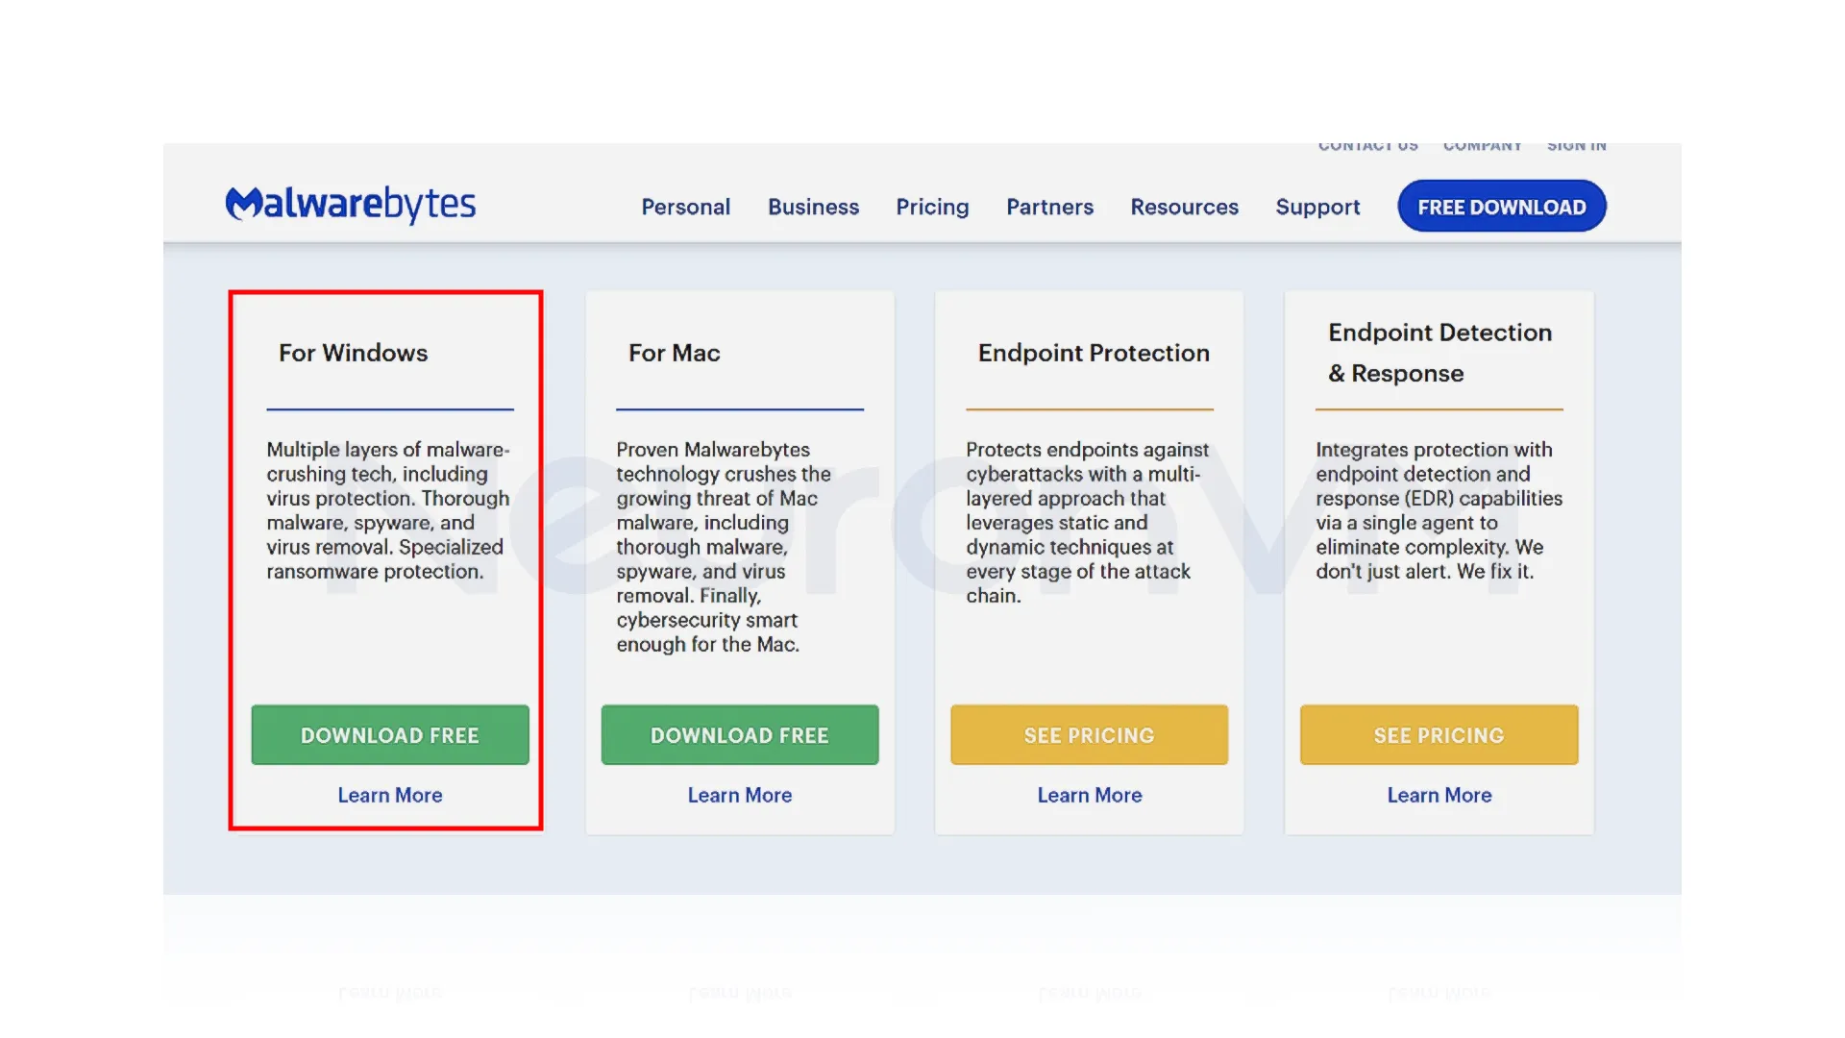The image size is (1845, 1038).
Task: Click the Endpoint Detection & Response heading
Action: pos(1439,353)
